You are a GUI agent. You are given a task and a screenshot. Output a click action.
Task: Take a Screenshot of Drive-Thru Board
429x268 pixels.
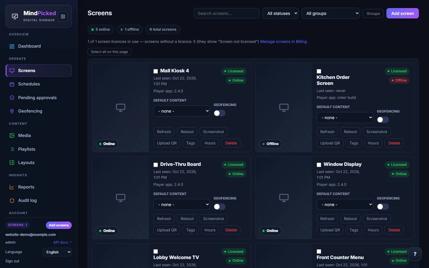click(214, 219)
